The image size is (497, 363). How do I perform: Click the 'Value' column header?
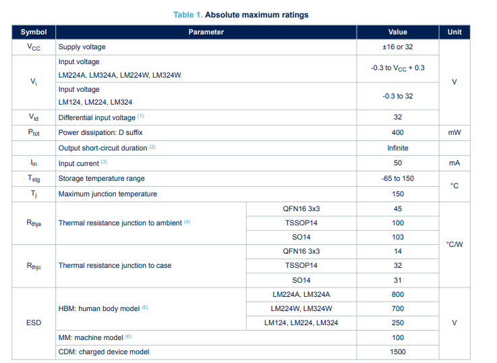click(398, 32)
